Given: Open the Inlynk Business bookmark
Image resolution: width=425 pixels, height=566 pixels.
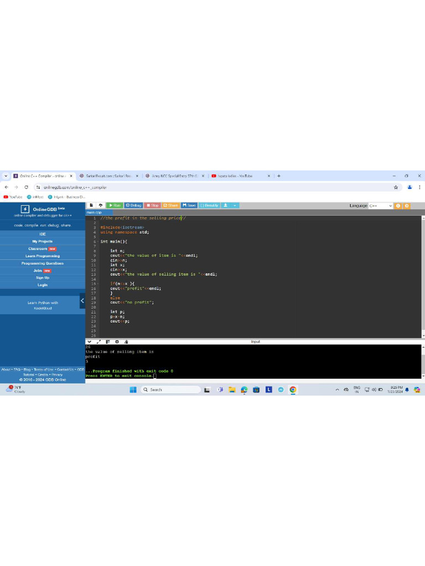Looking at the screenshot, I should tap(66, 197).
